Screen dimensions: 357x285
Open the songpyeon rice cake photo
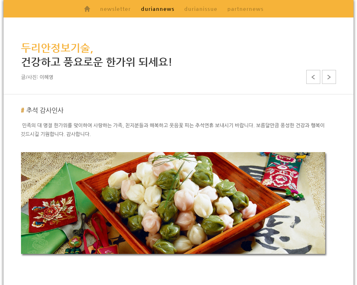point(173,203)
